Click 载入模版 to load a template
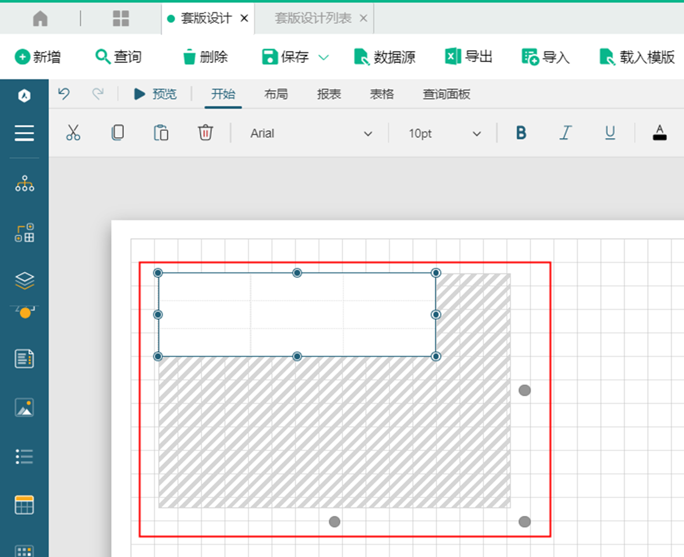This screenshot has width=684, height=557. [x=637, y=57]
